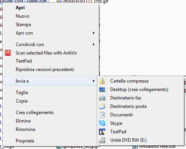Choose Elimina to delete the file
The height and width of the screenshot is (149, 186).
coord(23,121)
